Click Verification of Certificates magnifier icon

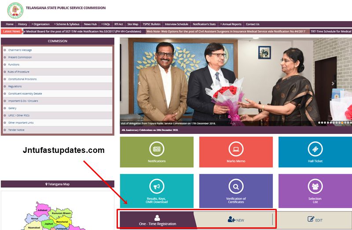coord(236,186)
